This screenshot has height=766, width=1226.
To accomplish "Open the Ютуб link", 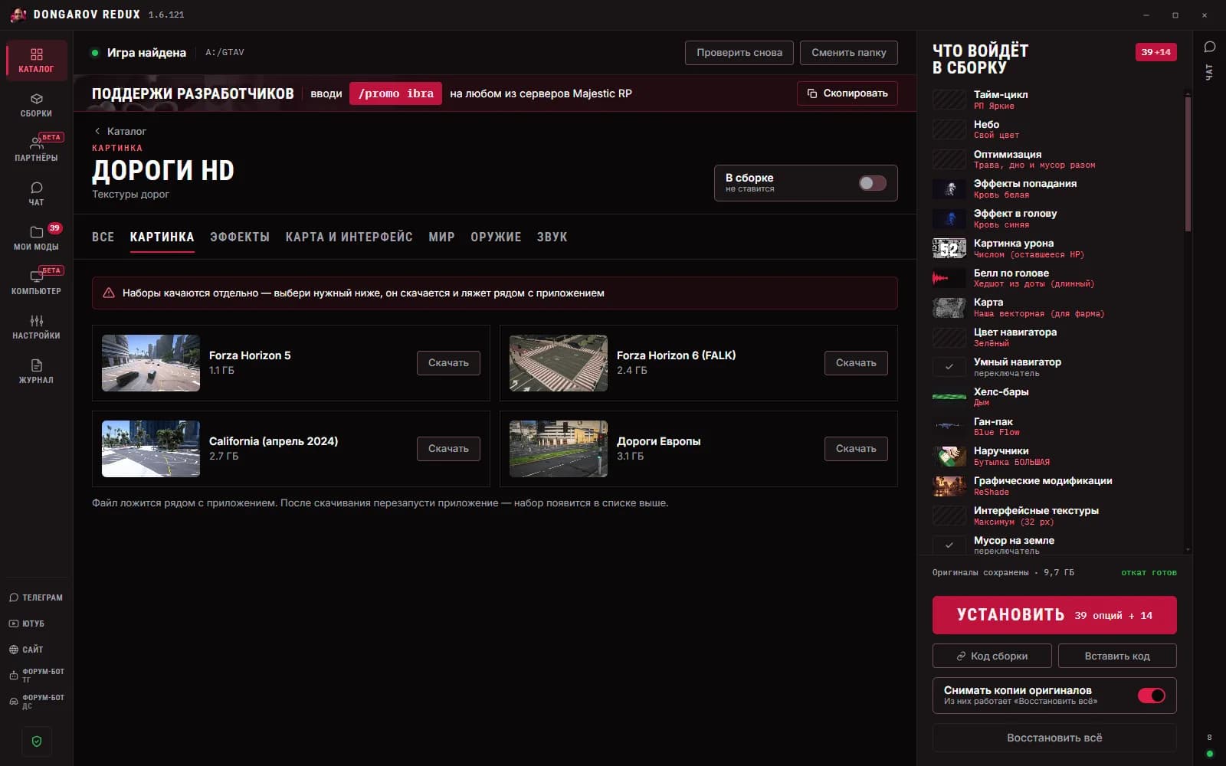I will pos(36,624).
